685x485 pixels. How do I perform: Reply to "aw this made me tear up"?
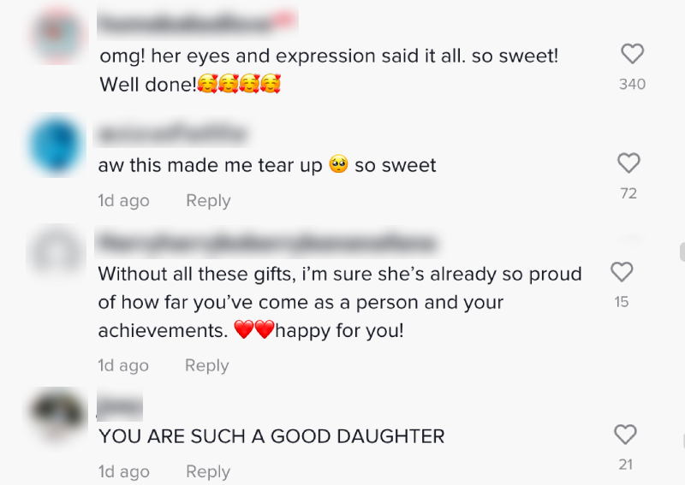point(208,201)
